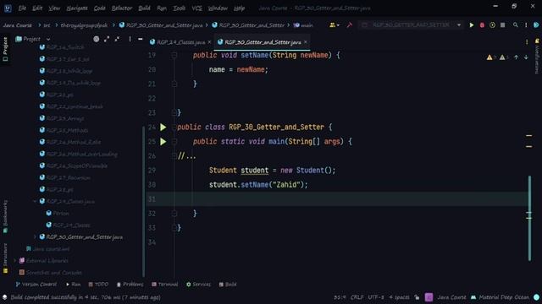Open editor tabs options menu
Image resolution: width=542 pixels, height=304 pixels.
point(527,42)
